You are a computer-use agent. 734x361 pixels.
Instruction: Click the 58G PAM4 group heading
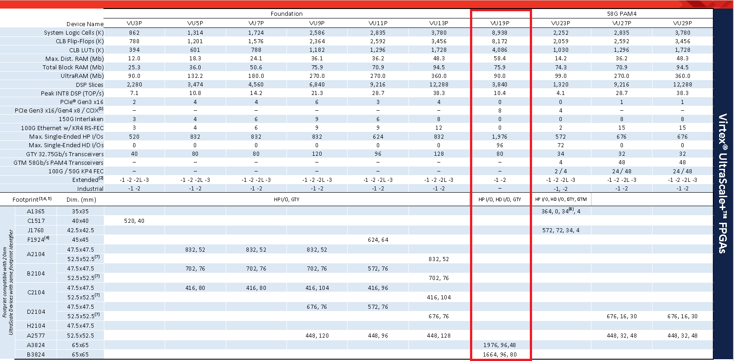click(622, 14)
